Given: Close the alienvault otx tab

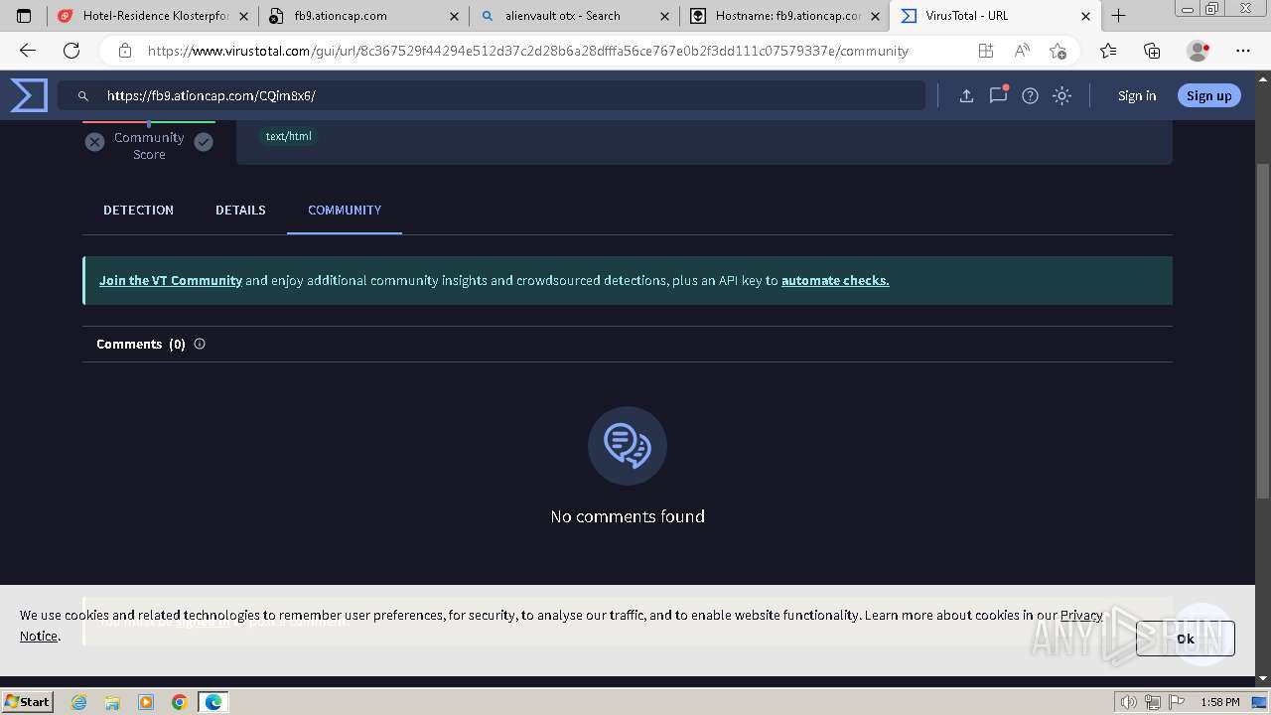Looking at the screenshot, I should (664, 16).
